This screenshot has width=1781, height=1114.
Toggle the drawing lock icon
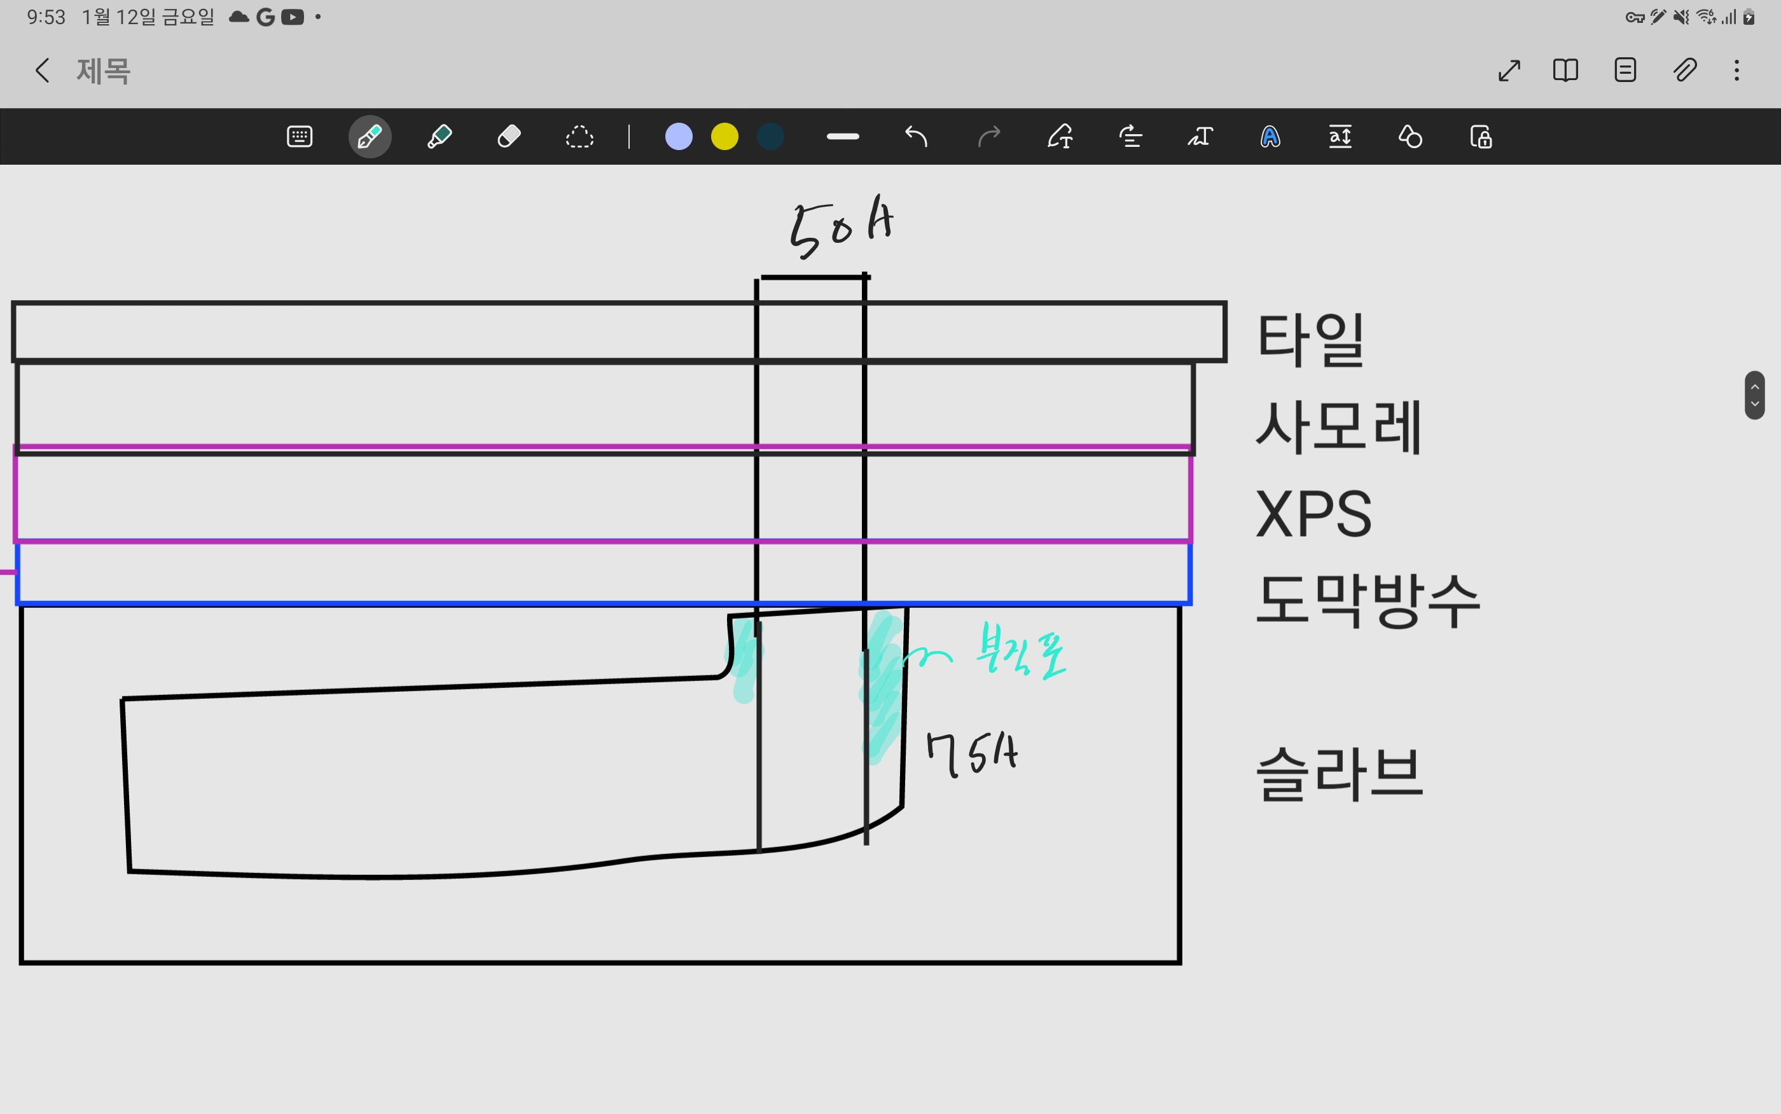point(1480,137)
